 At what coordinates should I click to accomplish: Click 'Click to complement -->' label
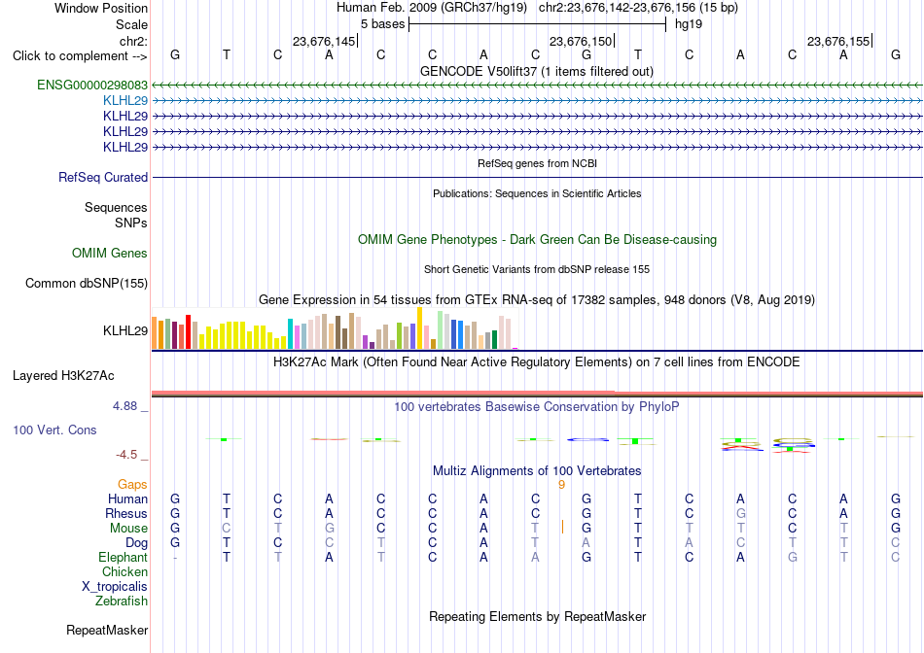(x=80, y=56)
